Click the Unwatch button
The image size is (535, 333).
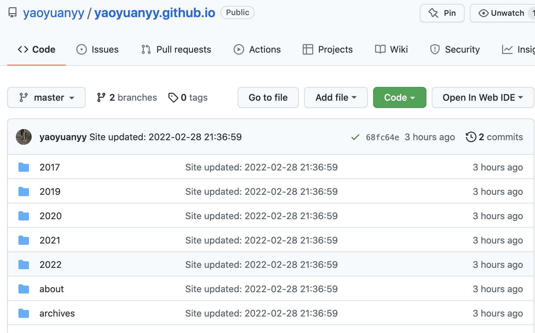(x=502, y=13)
